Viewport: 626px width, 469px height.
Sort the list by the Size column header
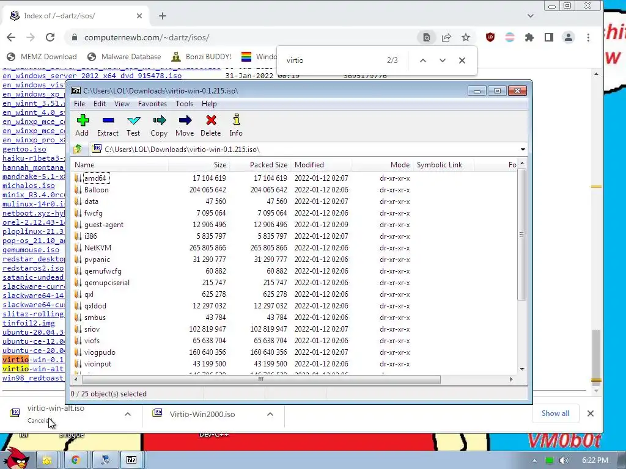point(199,165)
